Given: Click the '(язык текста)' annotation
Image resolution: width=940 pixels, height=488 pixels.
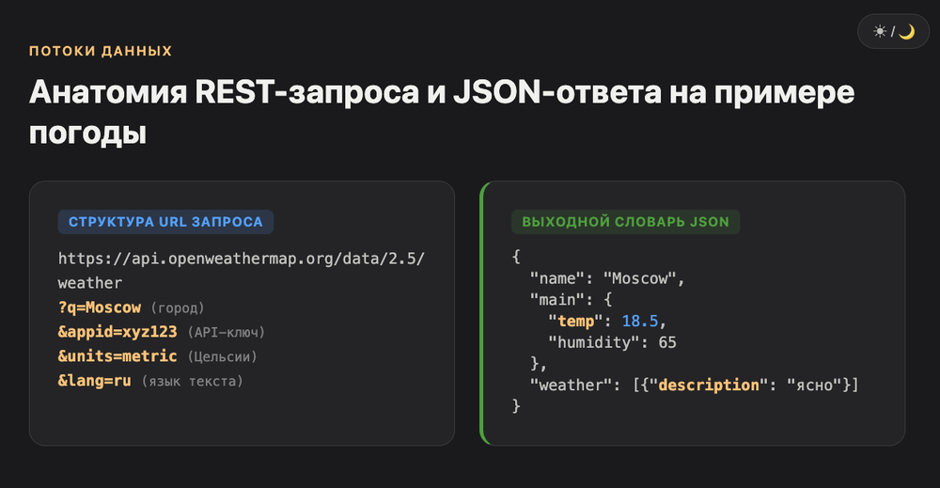Looking at the screenshot, I should click(192, 382).
